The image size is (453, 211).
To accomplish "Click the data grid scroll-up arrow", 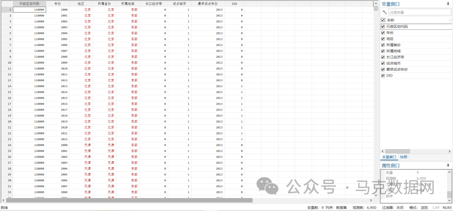I will [x=376, y=3].
